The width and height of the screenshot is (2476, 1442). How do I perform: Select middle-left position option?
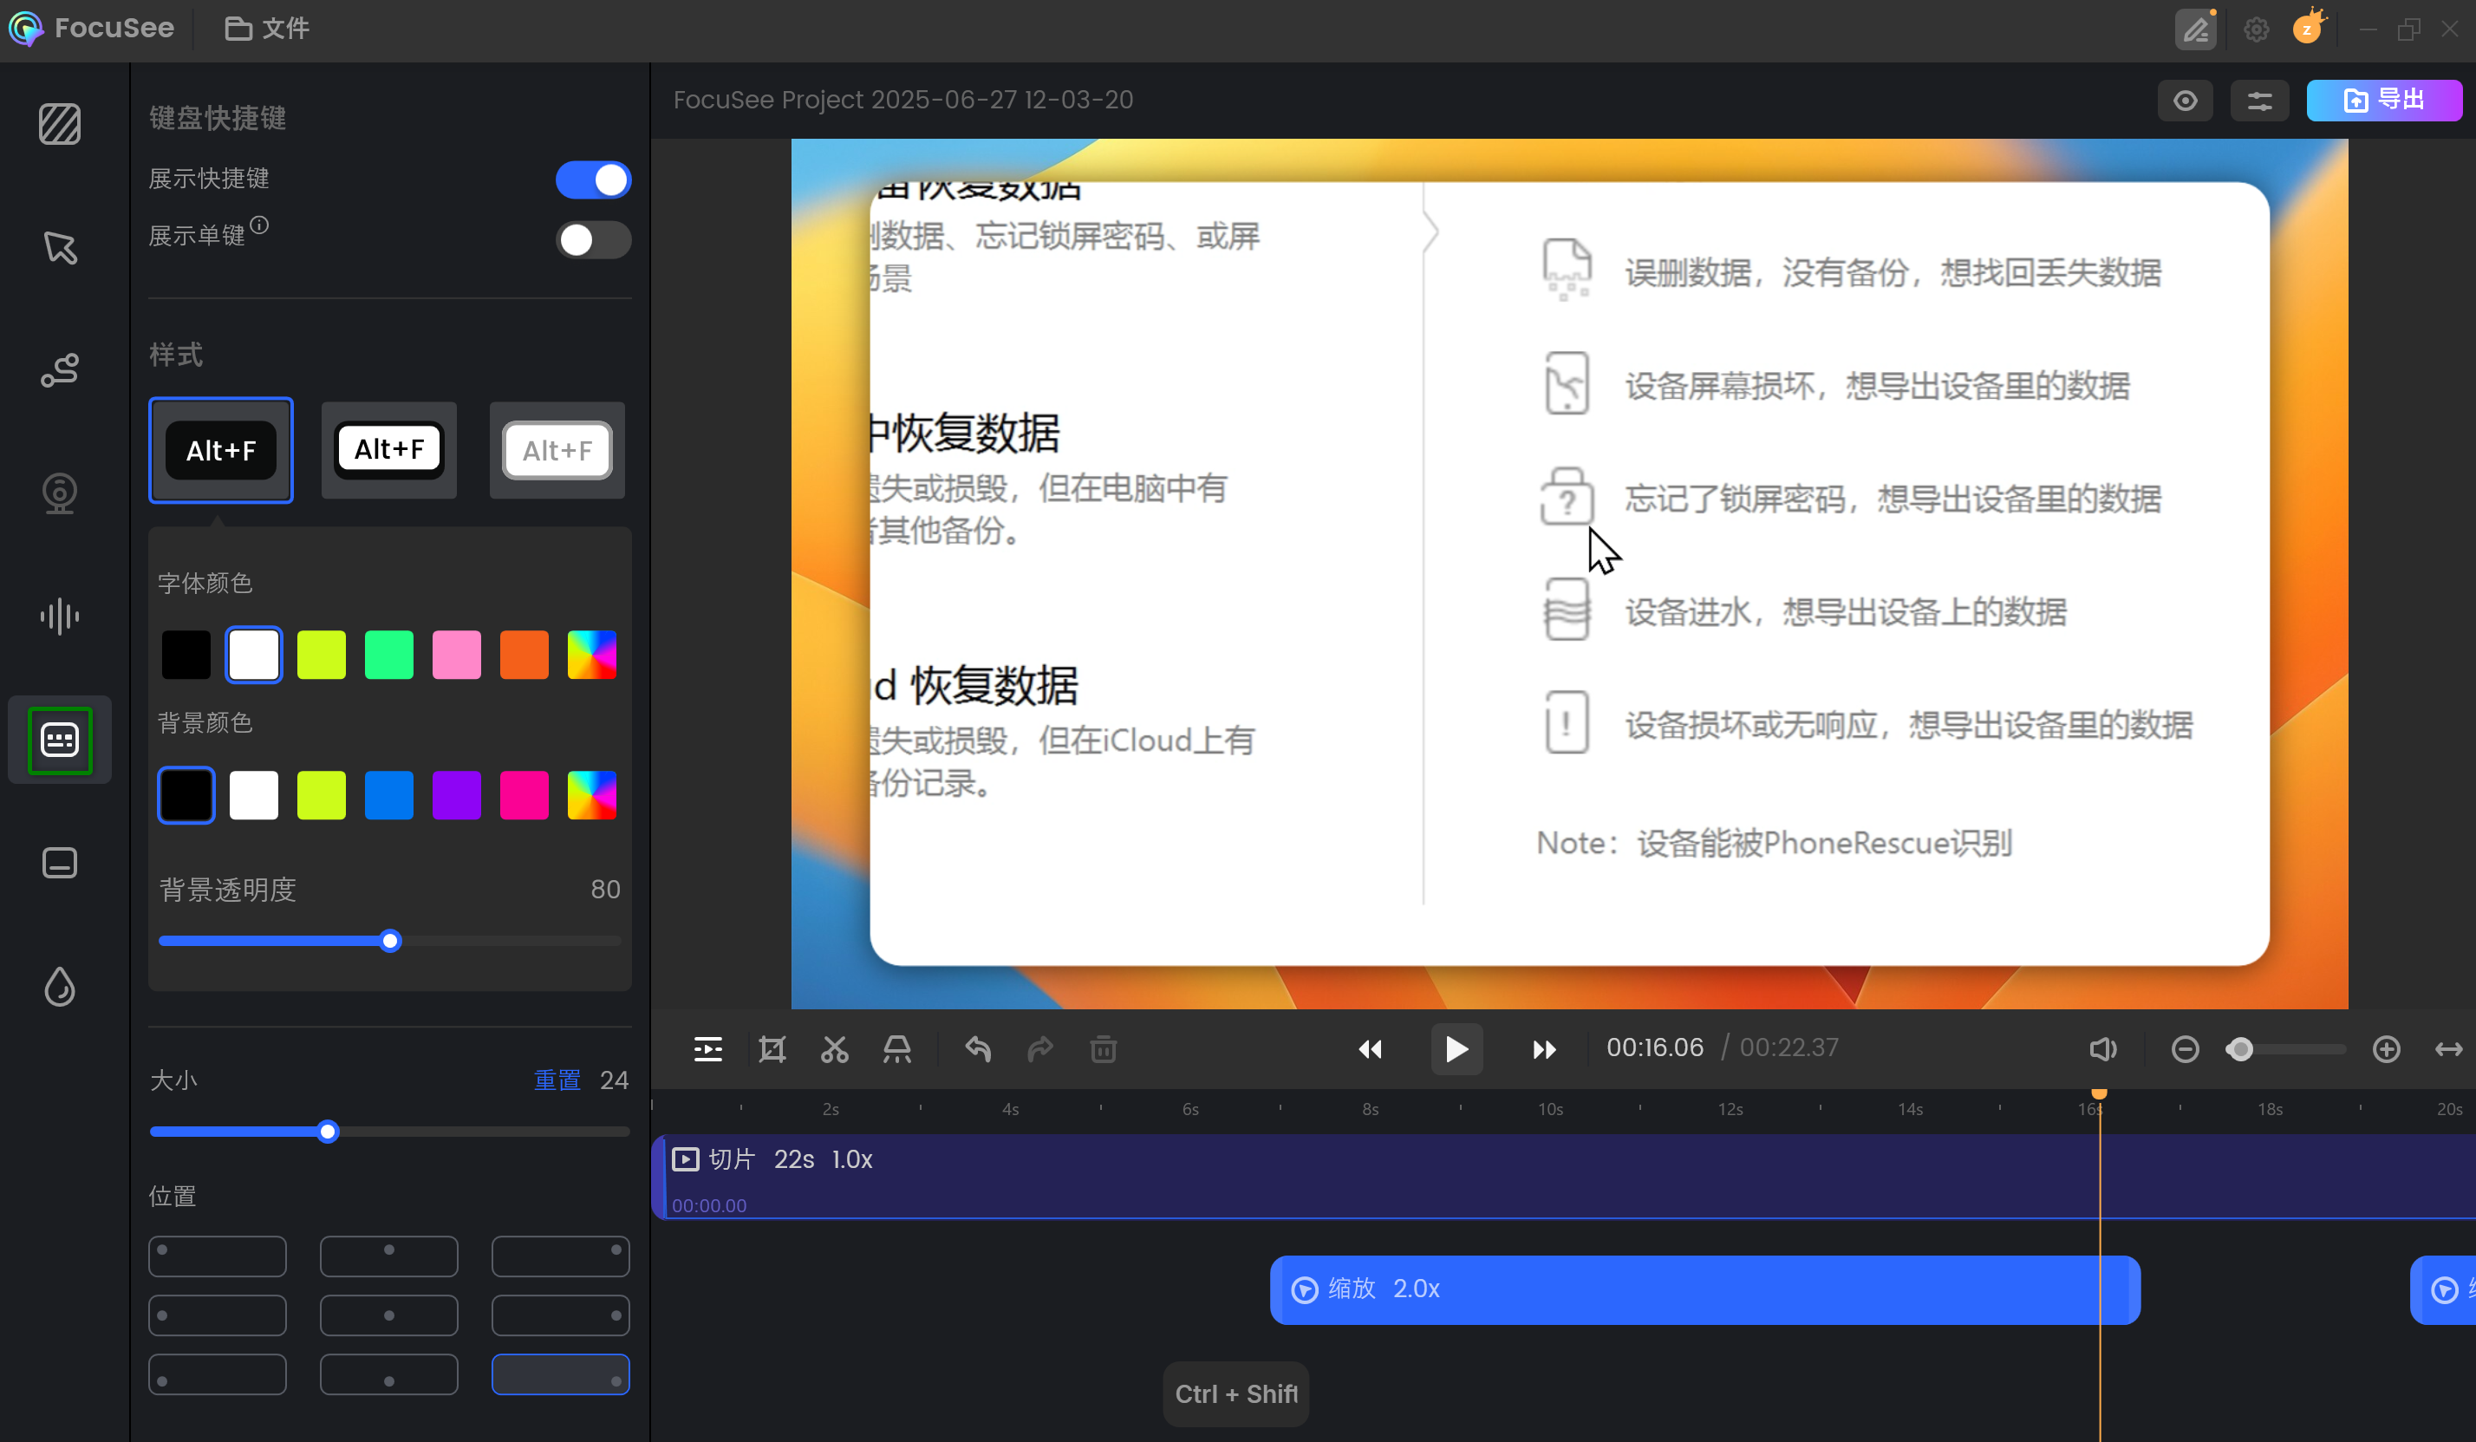pos(217,1315)
